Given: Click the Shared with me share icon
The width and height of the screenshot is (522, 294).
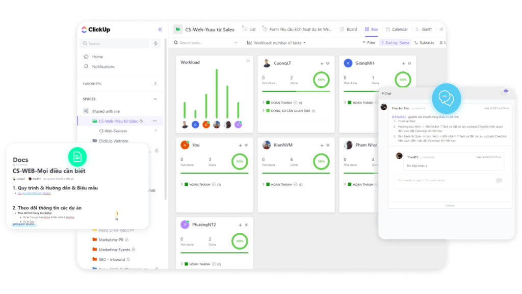Looking at the screenshot, I should pyautogui.click(x=86, y=111).
